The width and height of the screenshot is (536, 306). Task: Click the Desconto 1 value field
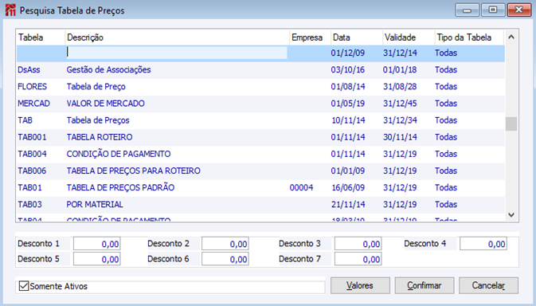96,244
